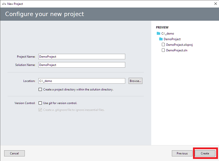Image resolution: width=219 pixels, height=161 pixels.
Task: Toggle the Use git for version control checkbox
Action: [40, 103]
